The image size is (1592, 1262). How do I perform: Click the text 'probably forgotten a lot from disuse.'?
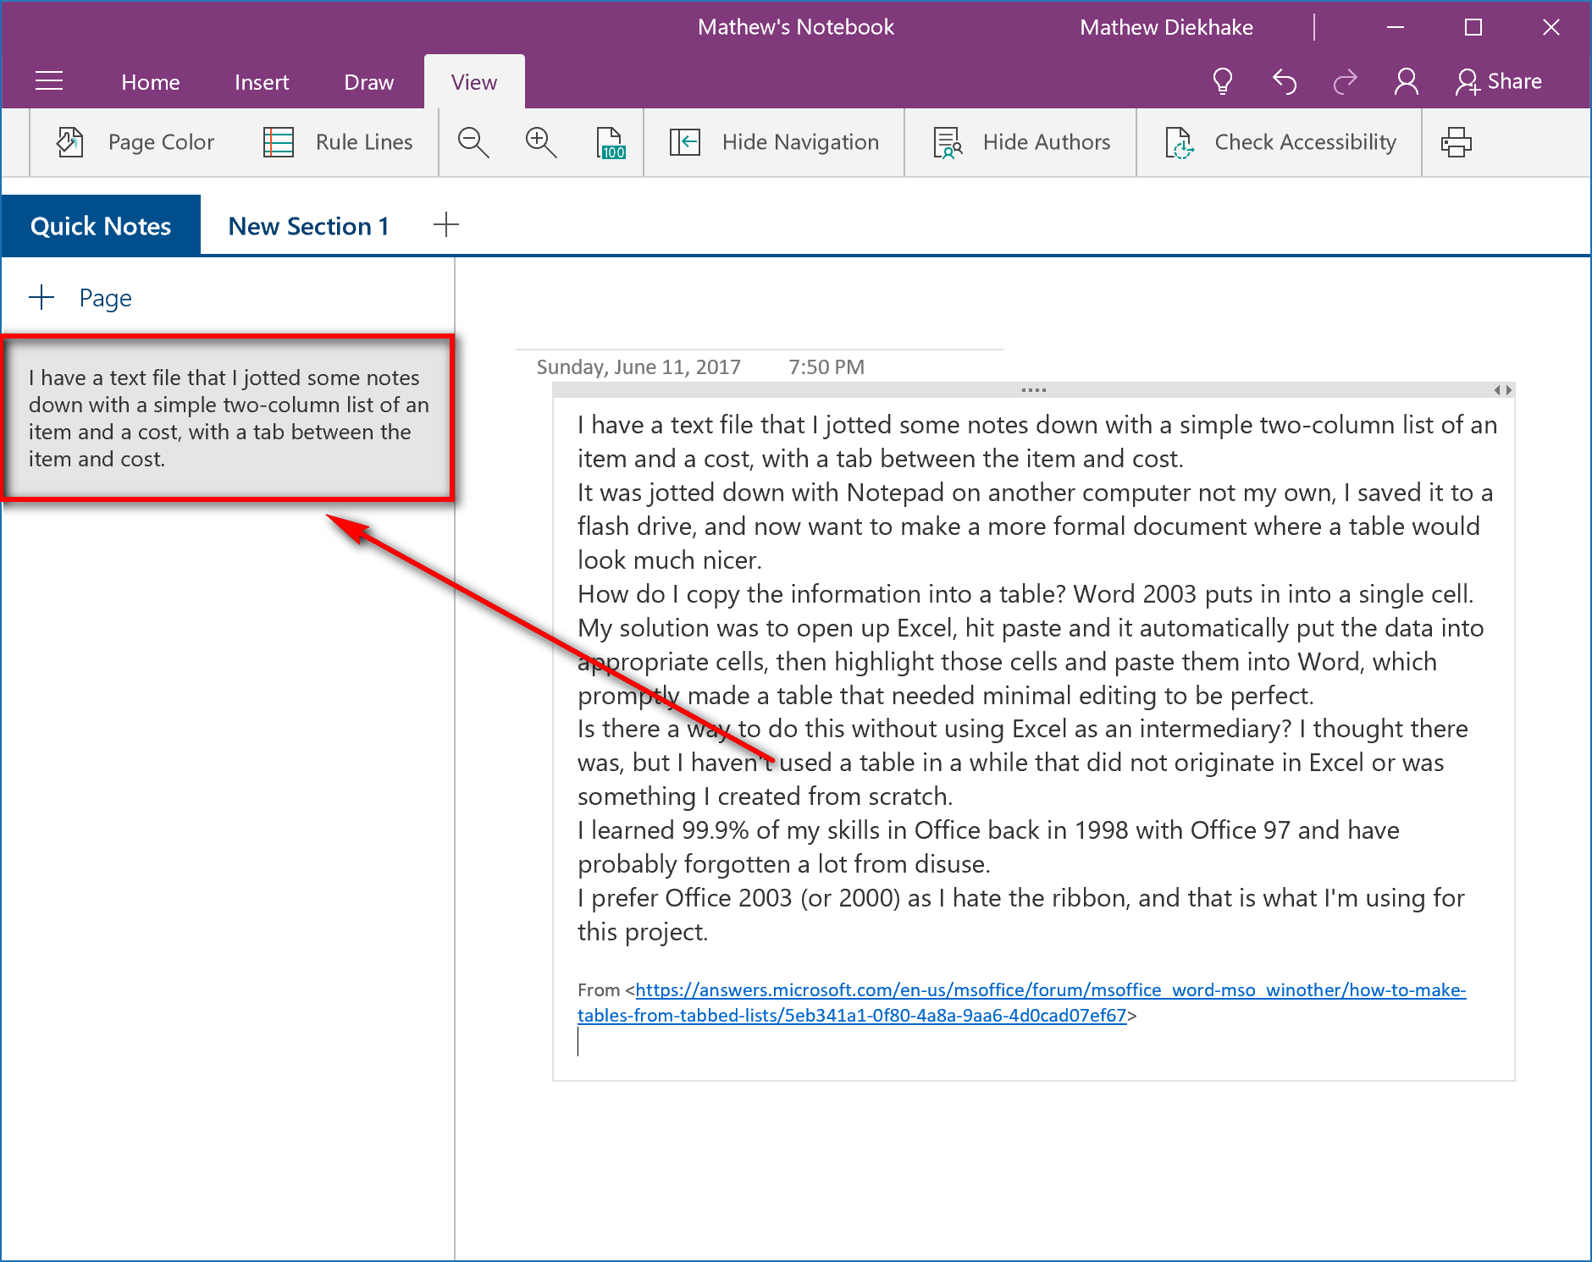coord(784,864)
